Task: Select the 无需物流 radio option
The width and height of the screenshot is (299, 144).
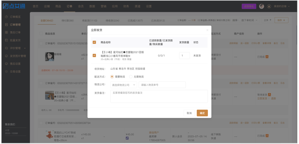Action: (131, 77)
